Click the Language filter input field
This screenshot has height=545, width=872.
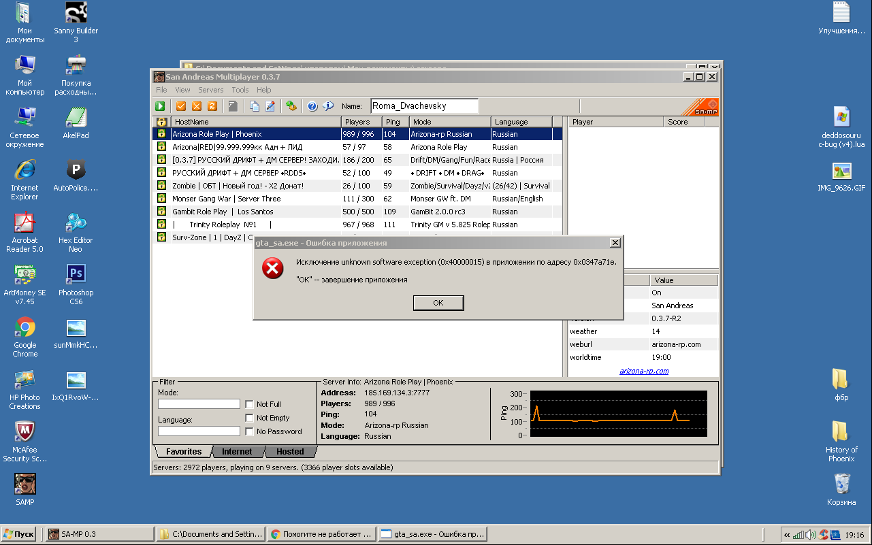point(199,431)
